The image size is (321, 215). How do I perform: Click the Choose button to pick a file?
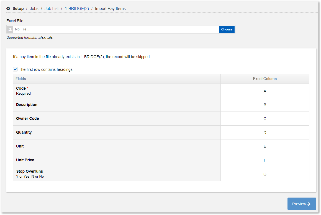[227, 29]
